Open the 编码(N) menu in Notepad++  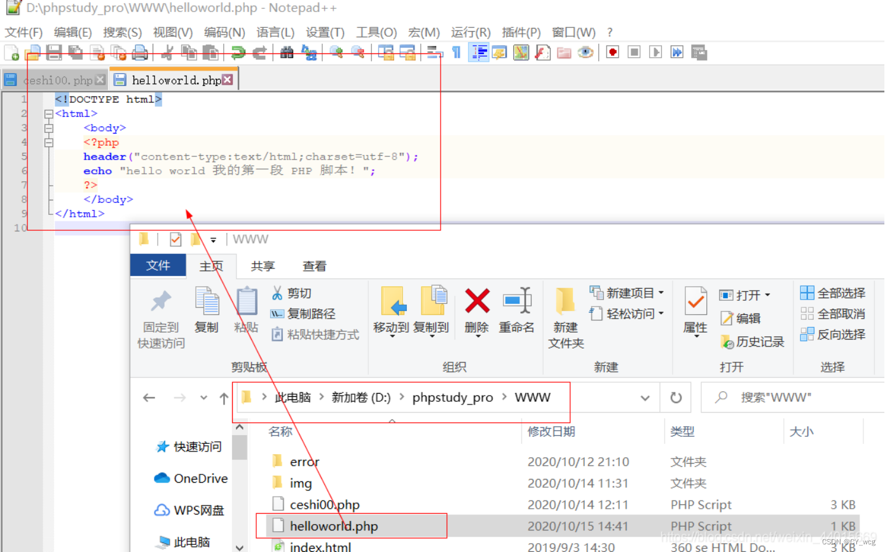click(224, 32)
